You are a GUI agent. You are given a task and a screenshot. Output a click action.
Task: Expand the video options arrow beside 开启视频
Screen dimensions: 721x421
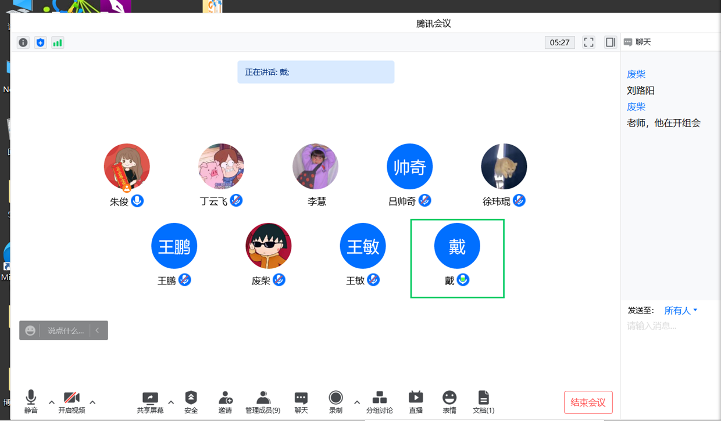(x=92, y=402)
